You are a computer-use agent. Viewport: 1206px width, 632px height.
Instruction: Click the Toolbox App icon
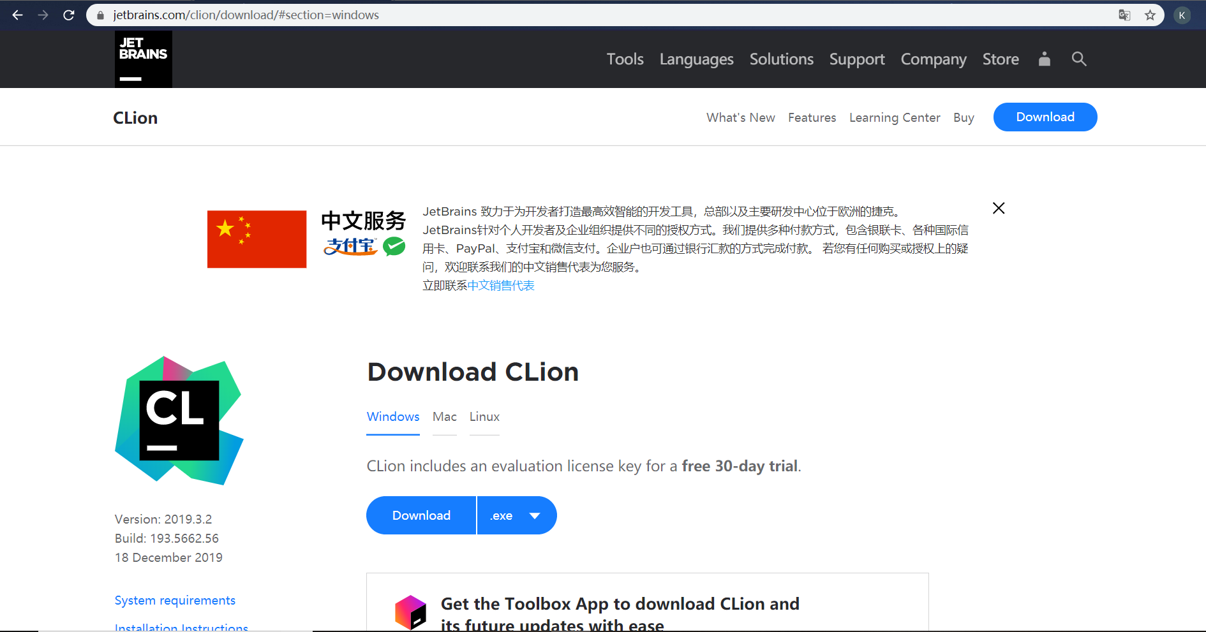click(x=411, y=611)
